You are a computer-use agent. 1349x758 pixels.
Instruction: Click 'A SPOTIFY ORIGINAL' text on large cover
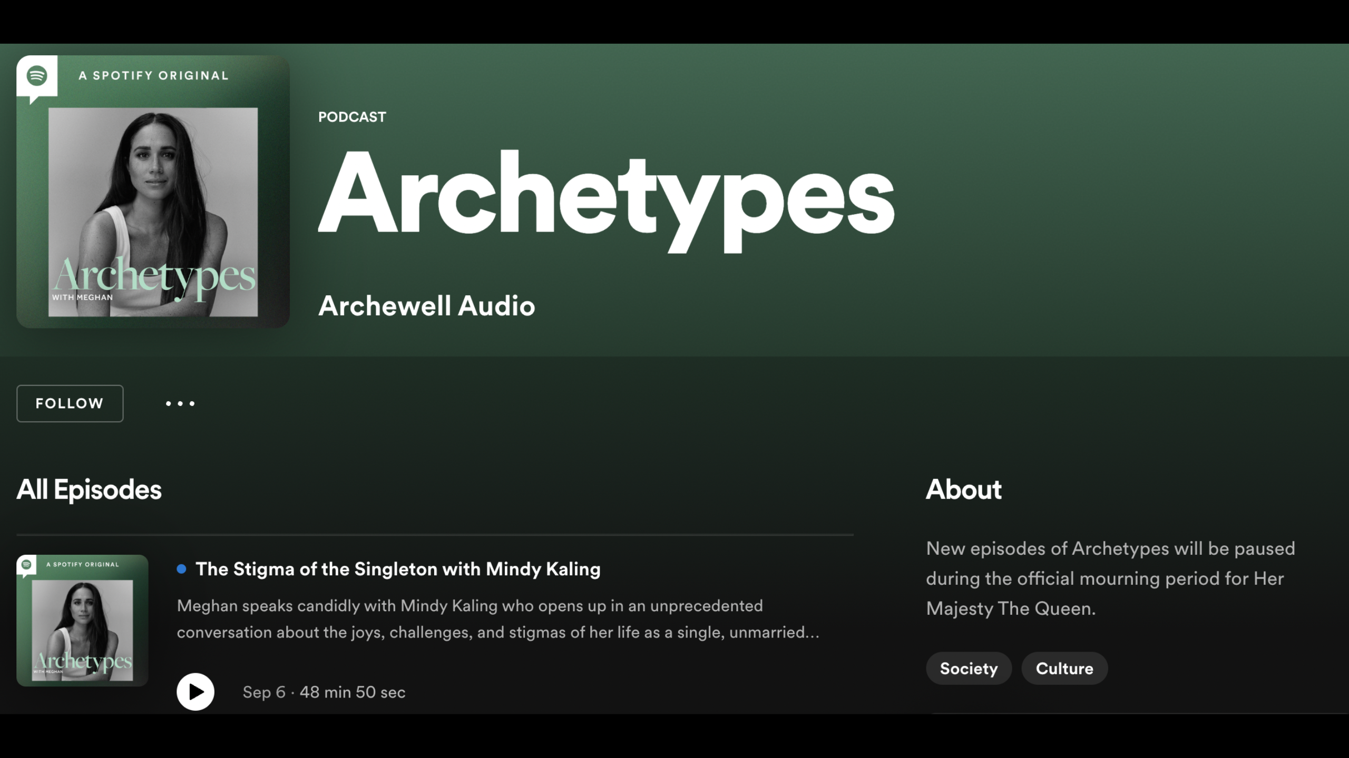(153, 76)
